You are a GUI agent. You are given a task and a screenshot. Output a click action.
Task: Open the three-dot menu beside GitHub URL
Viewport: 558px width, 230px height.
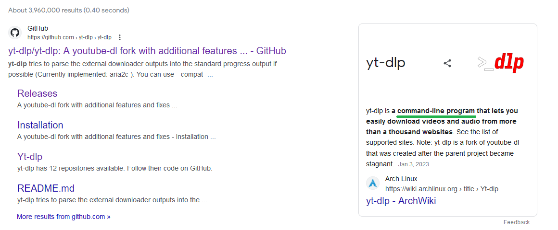tap(120, 37)
